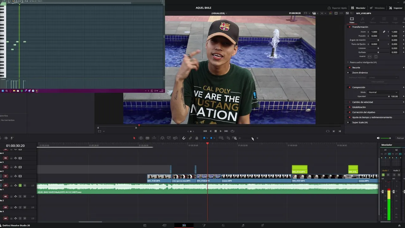
Task: Toggle the linked selection chain icon
Action: coord(190,138)
